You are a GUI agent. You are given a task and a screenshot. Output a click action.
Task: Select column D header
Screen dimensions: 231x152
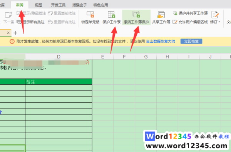click(x=59, y=57)
